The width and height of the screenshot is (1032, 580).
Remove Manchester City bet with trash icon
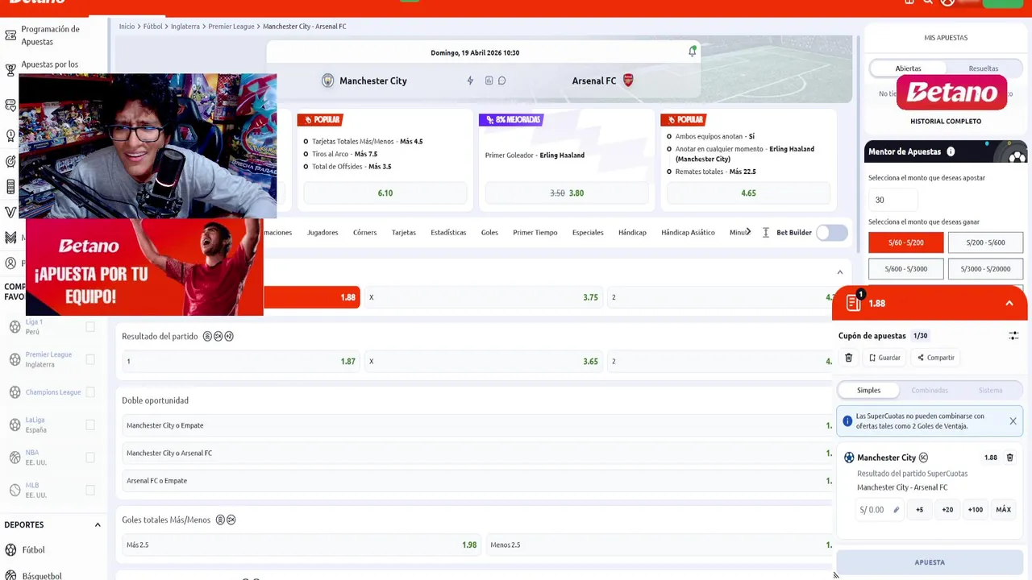(1009, 458)
